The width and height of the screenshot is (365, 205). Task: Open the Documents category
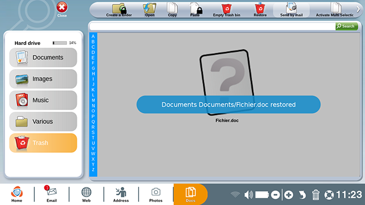pos(43,57)
